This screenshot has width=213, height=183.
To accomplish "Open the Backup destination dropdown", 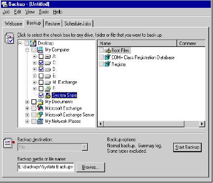I will tap(84, 147).
